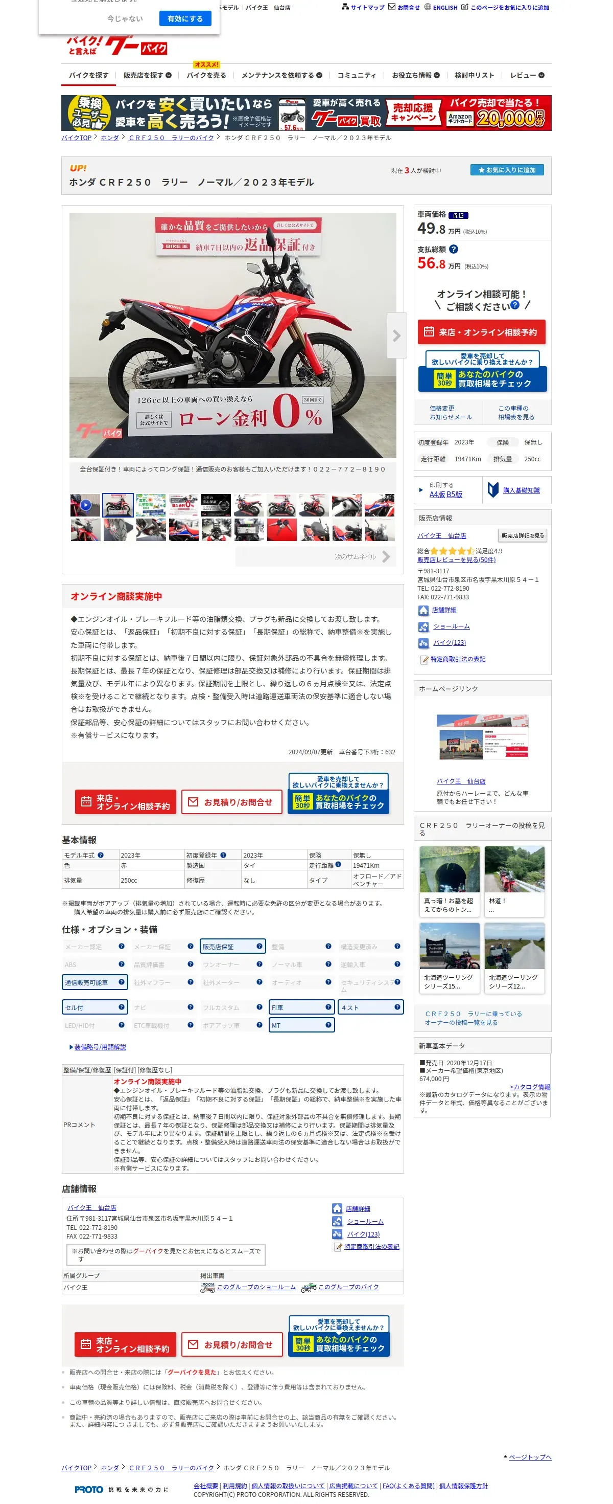Click 価格変更お知らせメール link
The width and height of the screenshot is (613, 1504).
450,413
